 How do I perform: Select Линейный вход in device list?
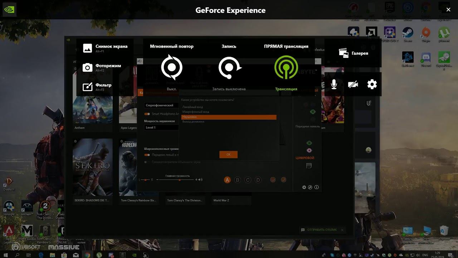229,107
